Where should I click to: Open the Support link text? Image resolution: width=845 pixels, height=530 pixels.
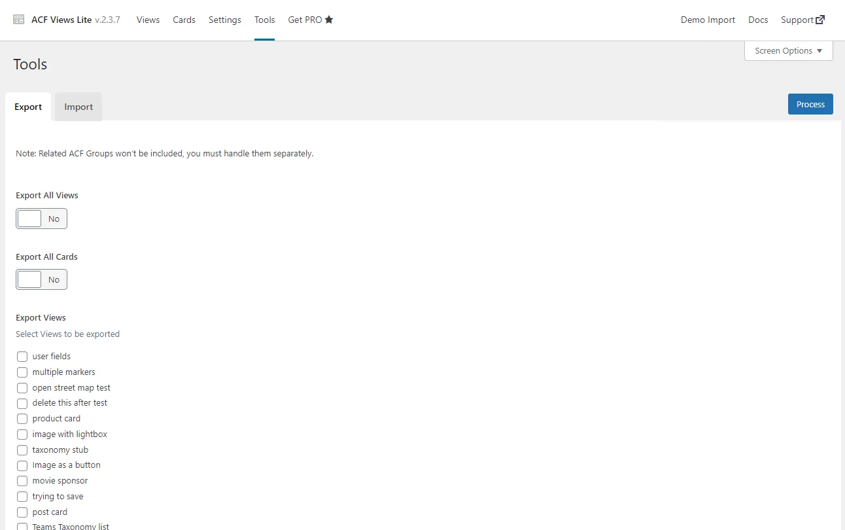(x=797, y=20)
